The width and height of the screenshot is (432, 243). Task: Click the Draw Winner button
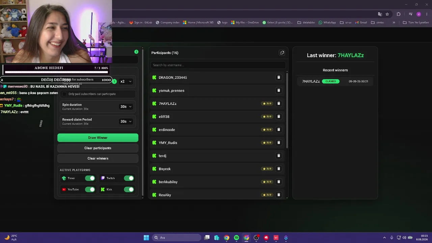(x=98, y=138)
